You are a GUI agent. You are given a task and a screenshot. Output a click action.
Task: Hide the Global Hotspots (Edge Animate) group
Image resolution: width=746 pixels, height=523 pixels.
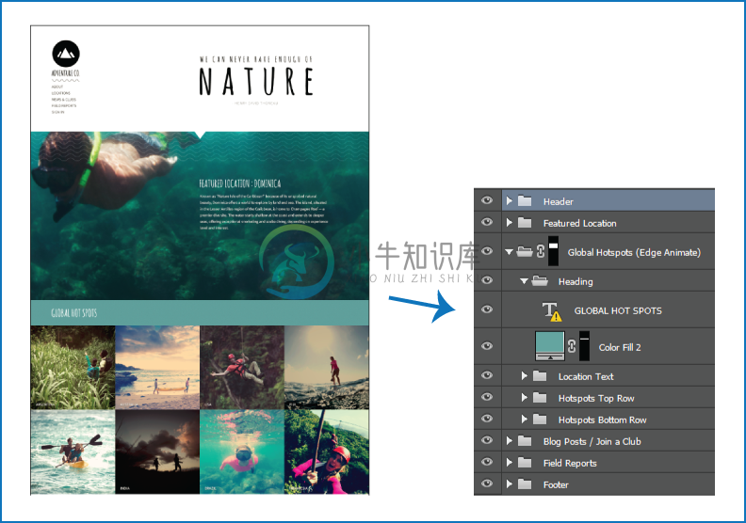pos(487,251)
